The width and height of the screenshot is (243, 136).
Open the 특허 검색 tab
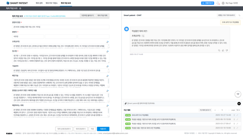coord(39,3)
